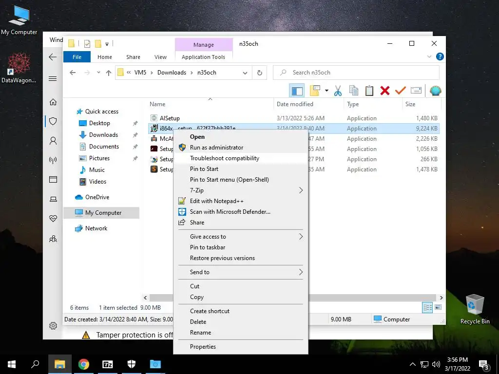Switch to the Share ribbon tab
The width and height of the screenshot is (499, 374).
[x=133, y=57]
